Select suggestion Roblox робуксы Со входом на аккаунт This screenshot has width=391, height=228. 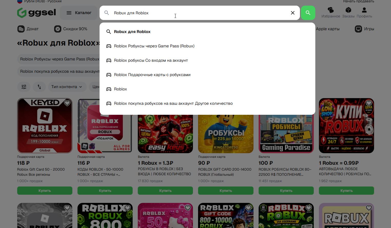tap(207, 60)
